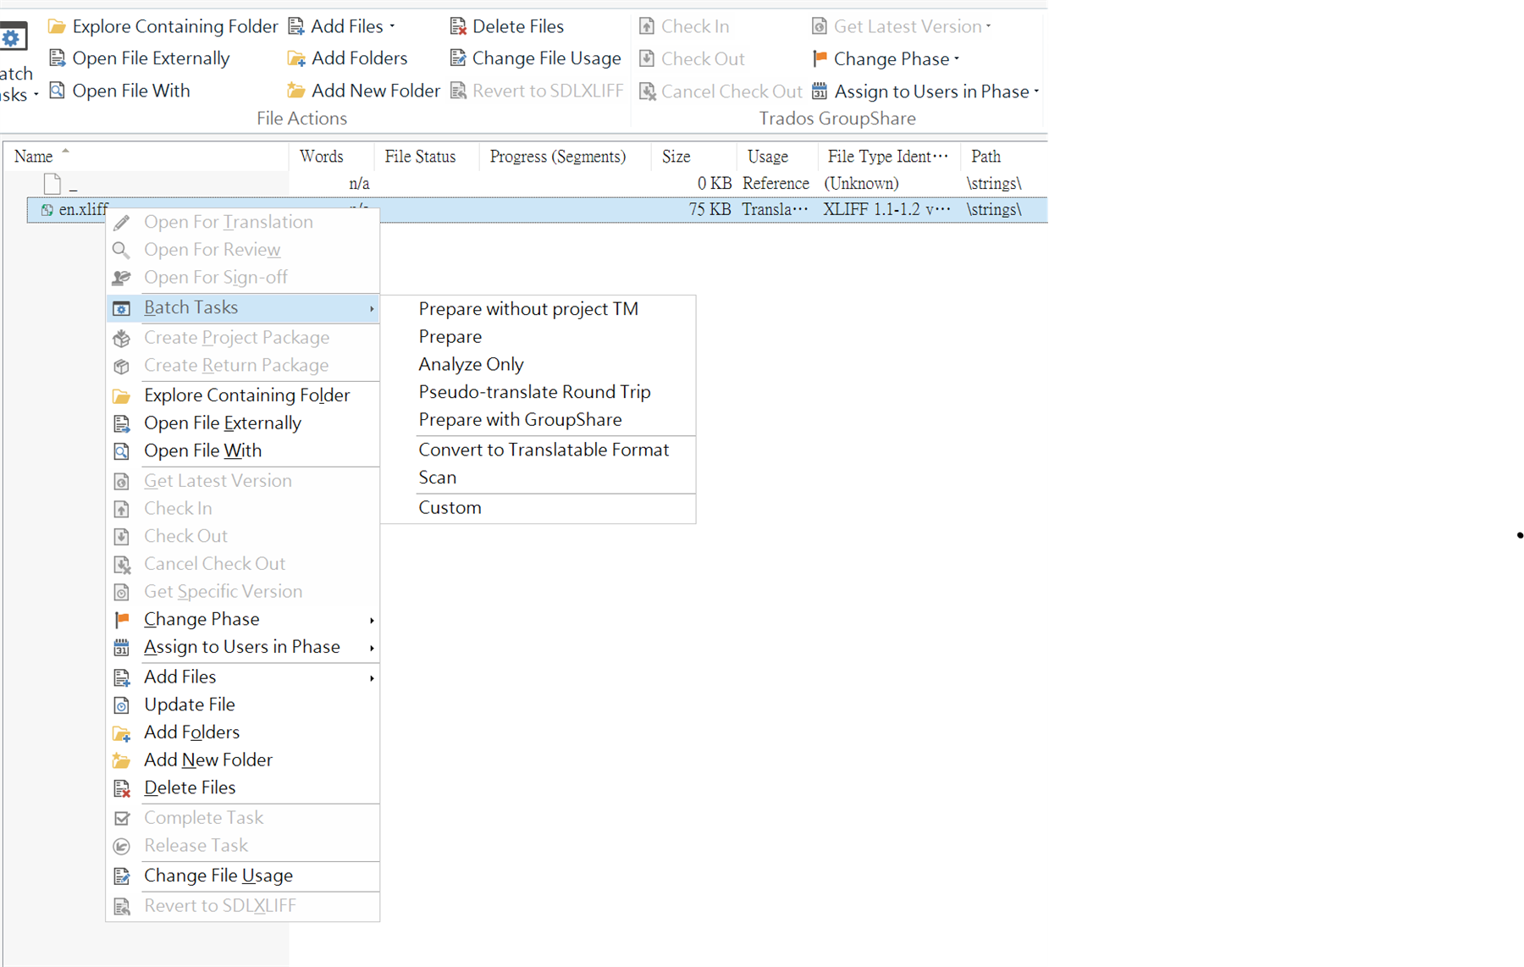1524x967 pixels.
Task: Open the Change Phase submenu arrow
Action: [x=371, y=619]
